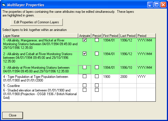This screenshot has width=168, height=121.
Task: Click the Close button
Action: point(13,115)
